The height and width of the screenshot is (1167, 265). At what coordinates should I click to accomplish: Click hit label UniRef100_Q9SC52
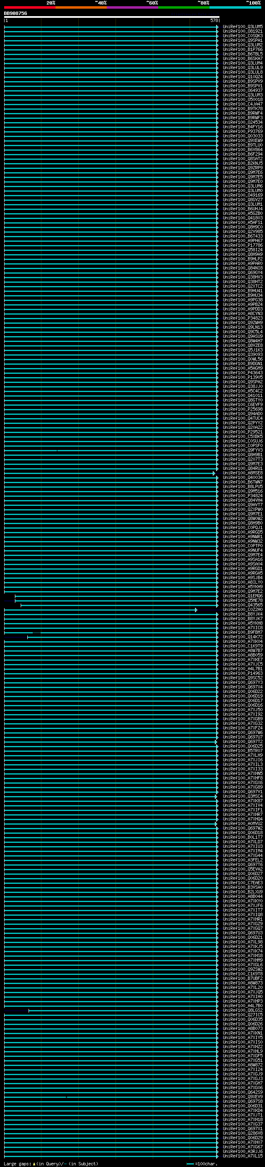(x=242, y=678)
